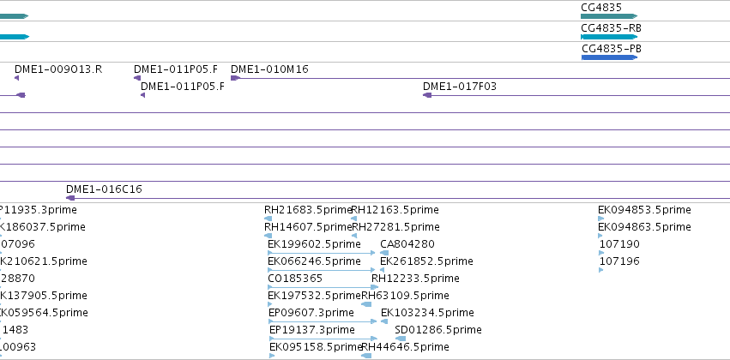Click the DME1-009O13.R arrowhead marker
The width and height of the screenshot is (730, 360).
pyautogui.click(x=17, y=78)
